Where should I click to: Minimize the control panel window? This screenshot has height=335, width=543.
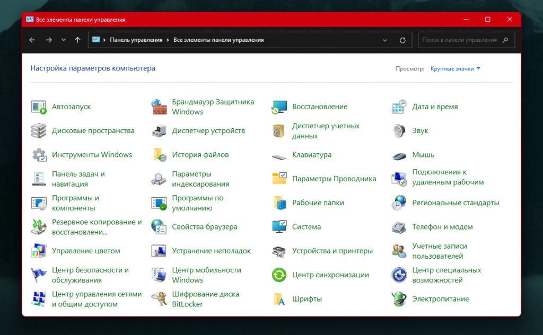coord(466,20)
